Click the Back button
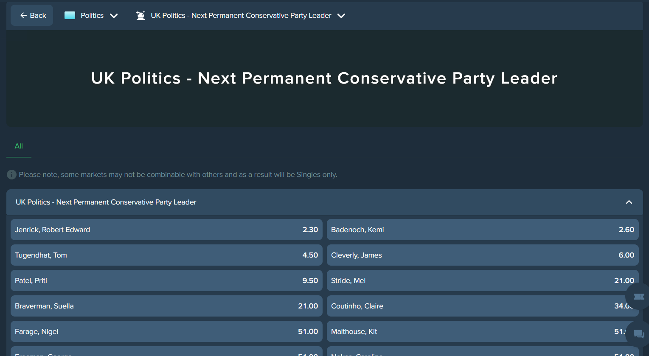This screenshot has width=649, height=356. 32,15
